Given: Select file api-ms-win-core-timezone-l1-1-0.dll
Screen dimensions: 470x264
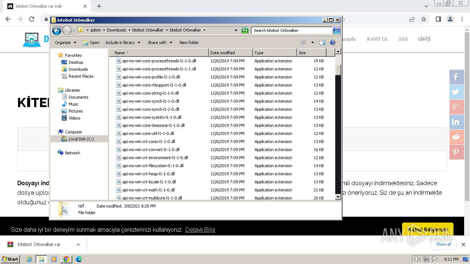Looking at the screenshot, I should pyautogui.click(x=153, y=125).
